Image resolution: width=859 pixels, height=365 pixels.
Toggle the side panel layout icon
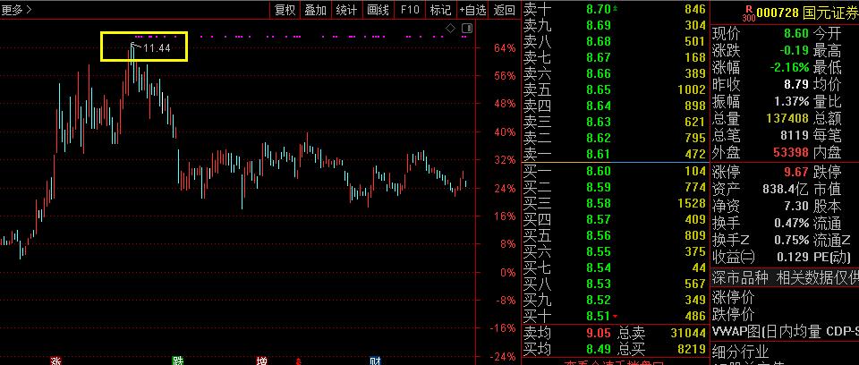[x=467, y=28]
